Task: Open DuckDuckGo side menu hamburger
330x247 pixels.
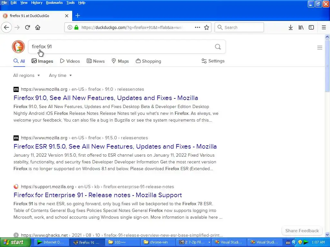Action: pos(320,48)
